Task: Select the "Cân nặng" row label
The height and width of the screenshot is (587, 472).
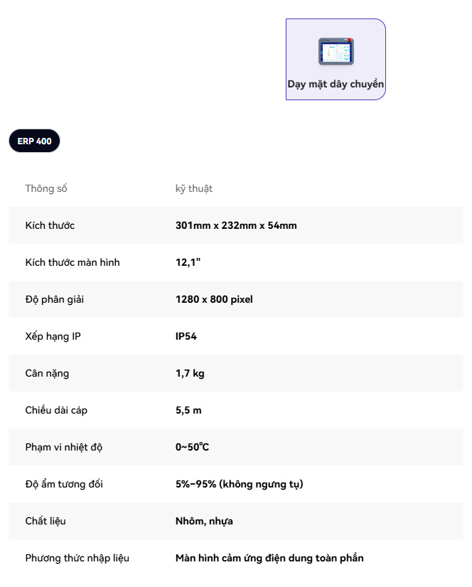Action: 47,373
